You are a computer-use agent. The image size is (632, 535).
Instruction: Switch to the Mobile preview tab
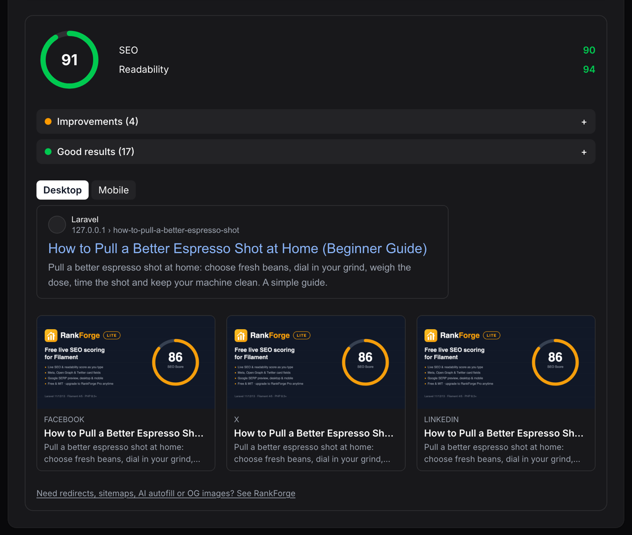pos(113,190)
